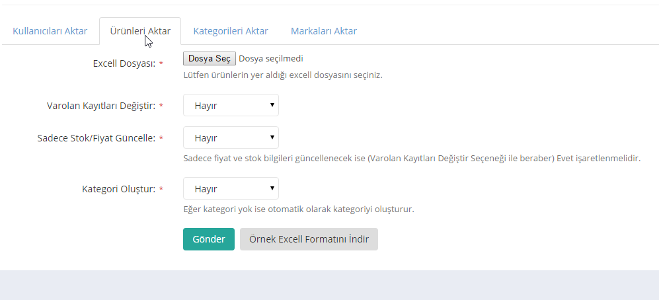Open the Kategori Oluştur dropdown
The width and height of the screenshot is (659, 300).
click(x=231, y=188)
